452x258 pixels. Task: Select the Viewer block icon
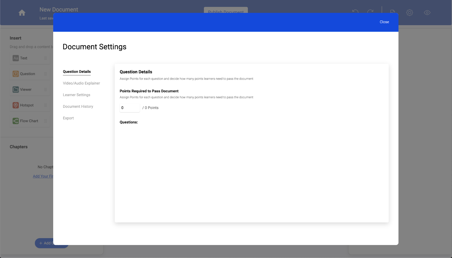point(16,90)
